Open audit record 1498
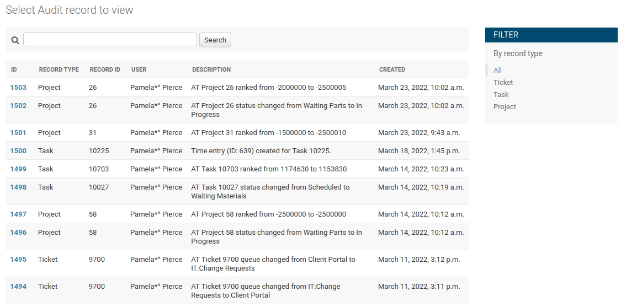The height and width of the screenshot is (307, 621). 18,187
